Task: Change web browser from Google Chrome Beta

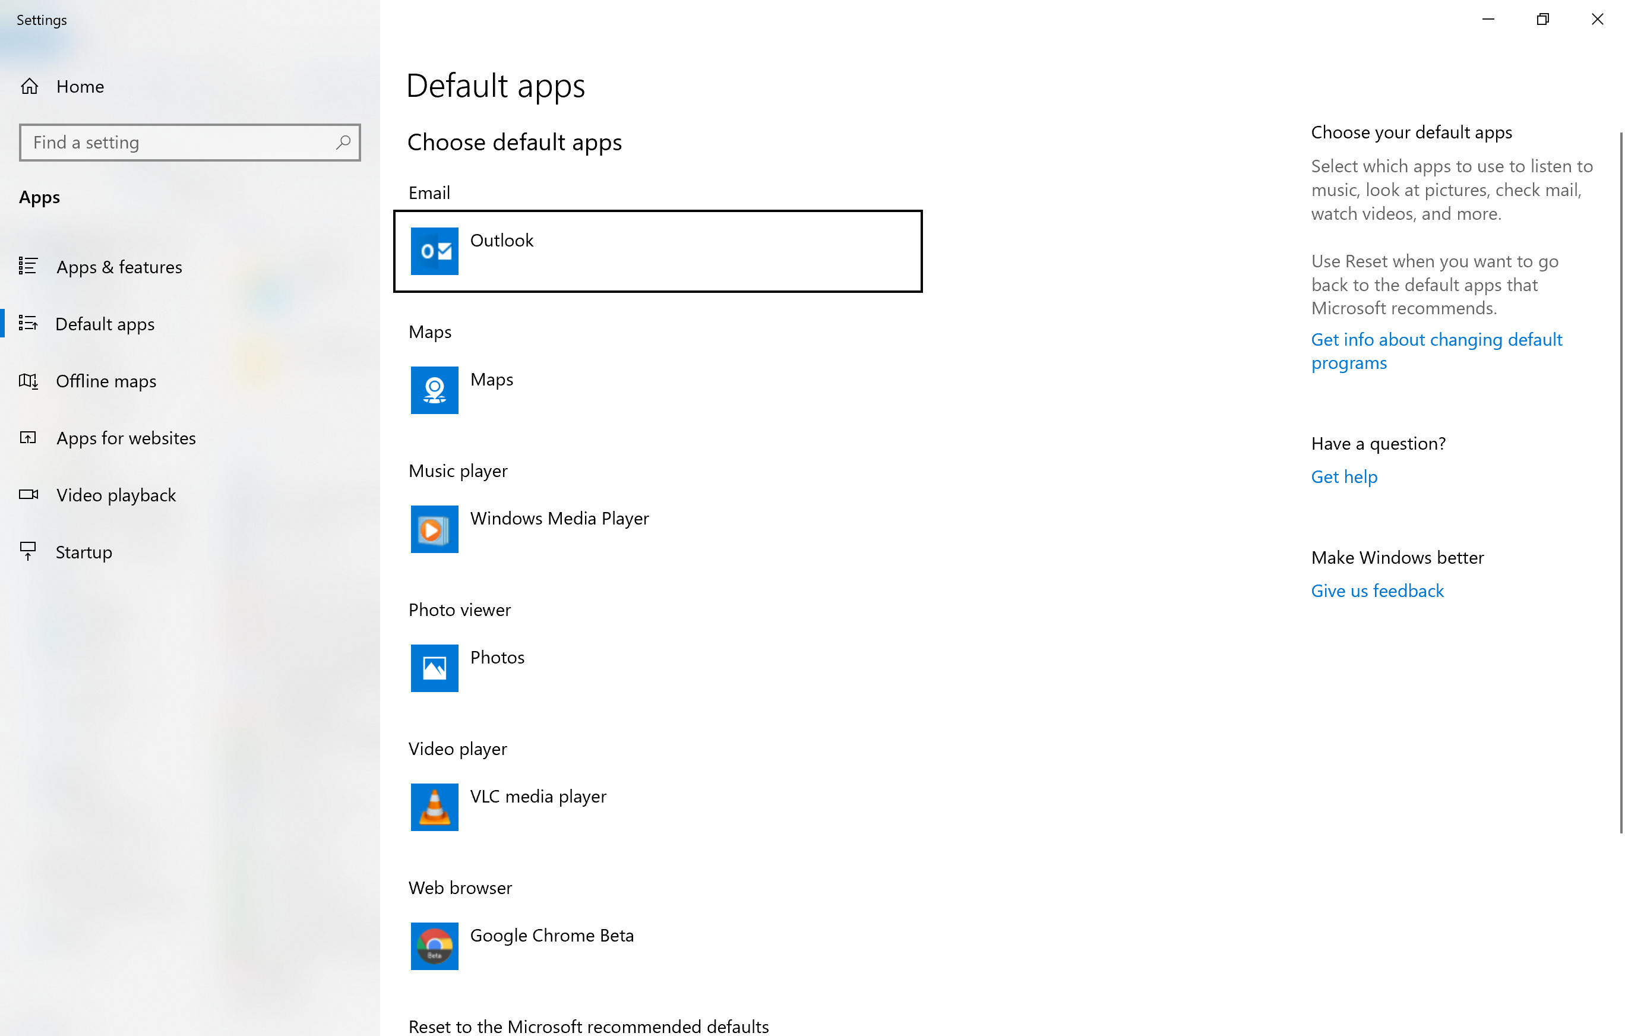Action: [658, 946]
